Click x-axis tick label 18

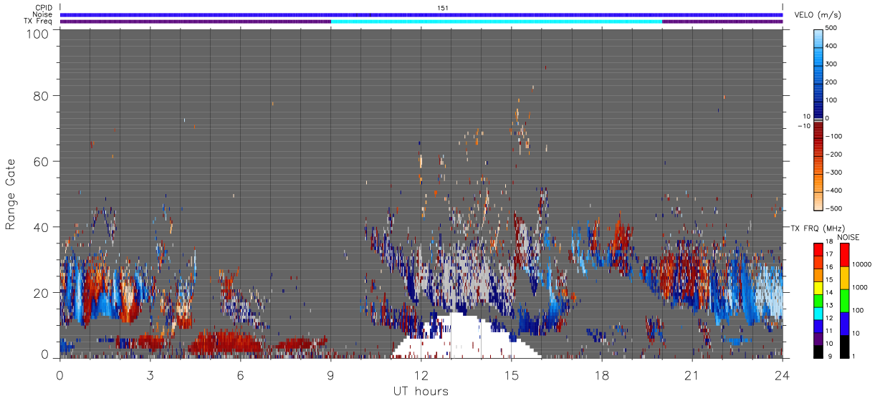[x=601, y=375]
